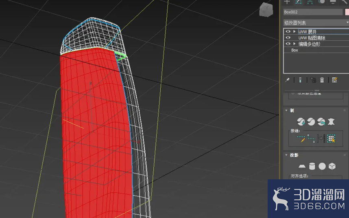Collapse the 投影 rollout
349x218 pixels.
[x=286, y=155]
